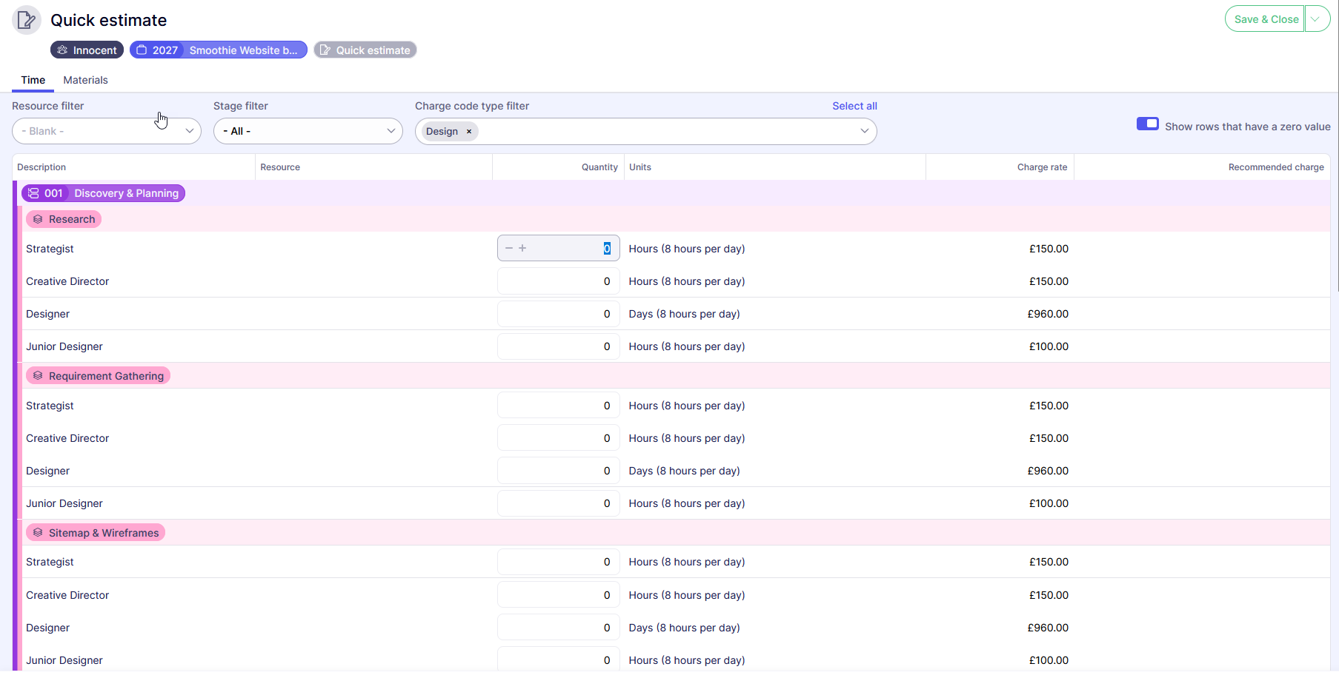The height and width of the screenshot is (678, 1339).
Task: Click the Quick estimate page header icon
Action: click(x=27, y=20)
